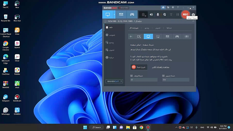Open Nox desktop shortcut
The height and width of the screenshot is (131, 233).
point(17,5)
